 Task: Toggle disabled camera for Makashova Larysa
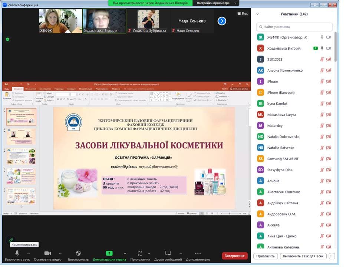tap(328, 115)
